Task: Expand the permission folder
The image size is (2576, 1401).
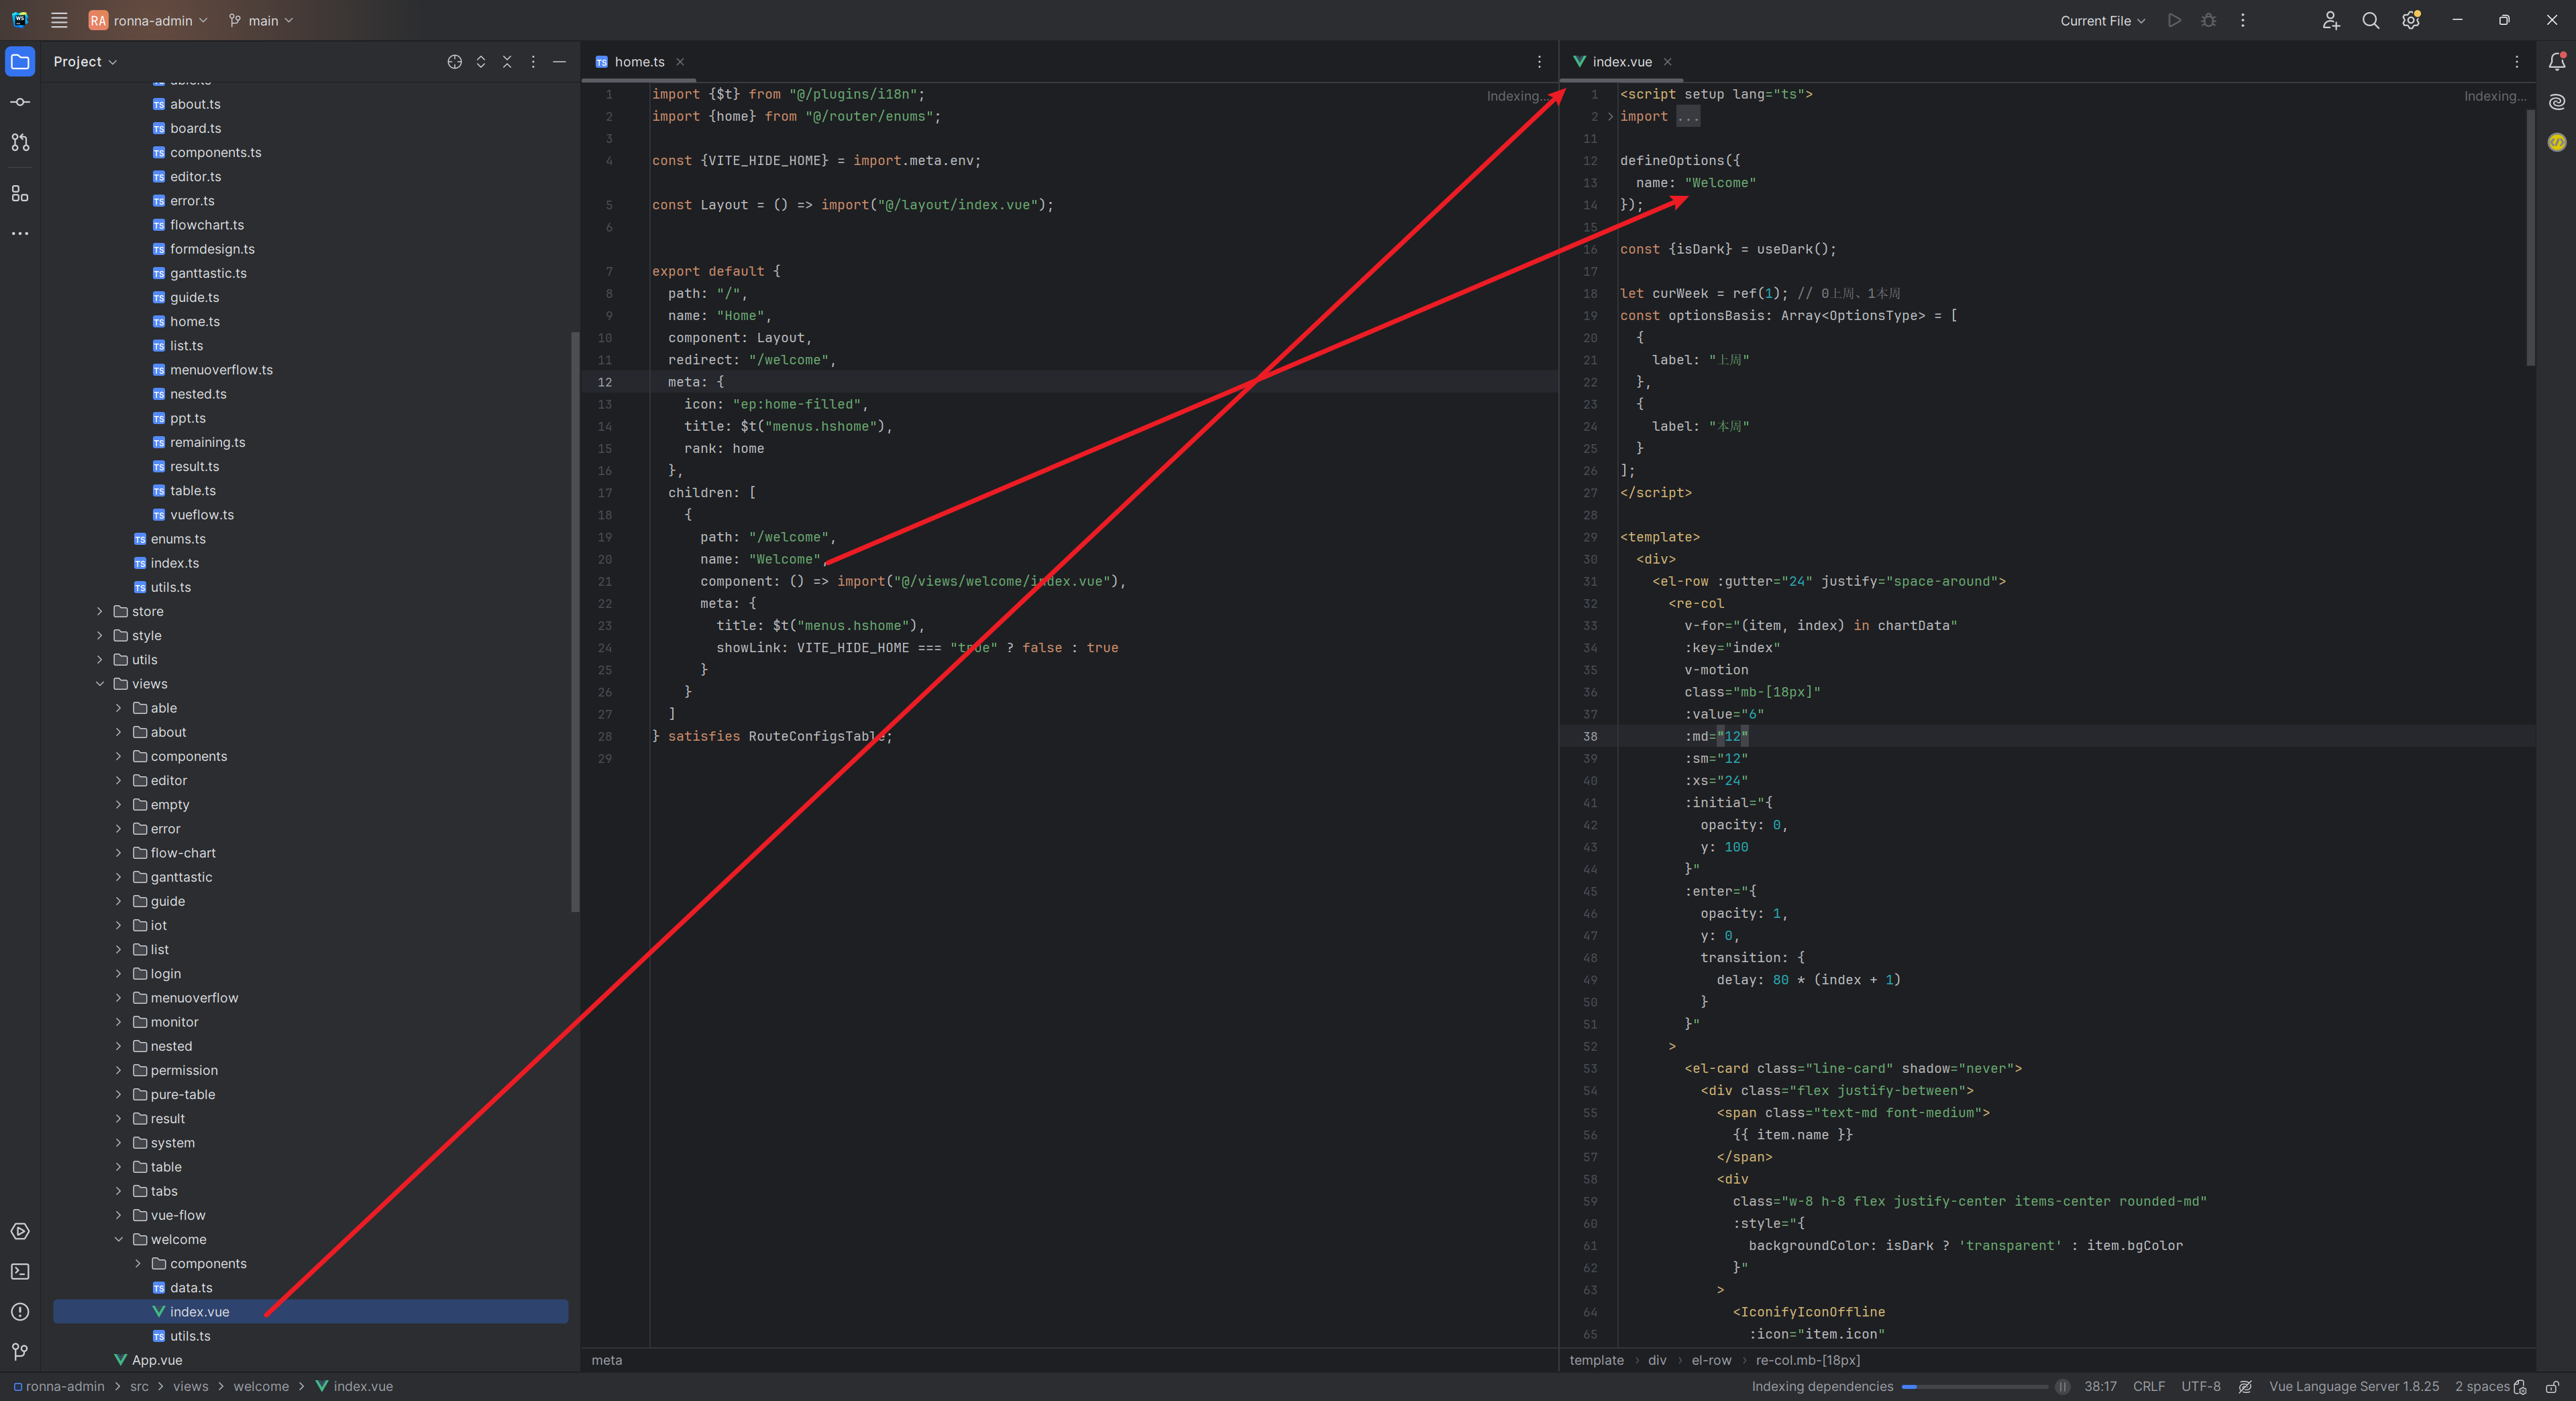Action: coord(118,1070)
